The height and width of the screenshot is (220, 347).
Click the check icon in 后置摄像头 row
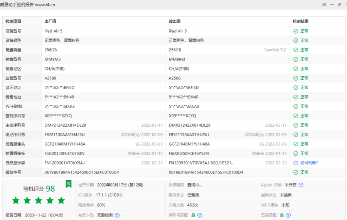click(296, 144)
